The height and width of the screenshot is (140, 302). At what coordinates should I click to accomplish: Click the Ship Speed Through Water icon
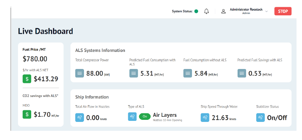point(205,117)
